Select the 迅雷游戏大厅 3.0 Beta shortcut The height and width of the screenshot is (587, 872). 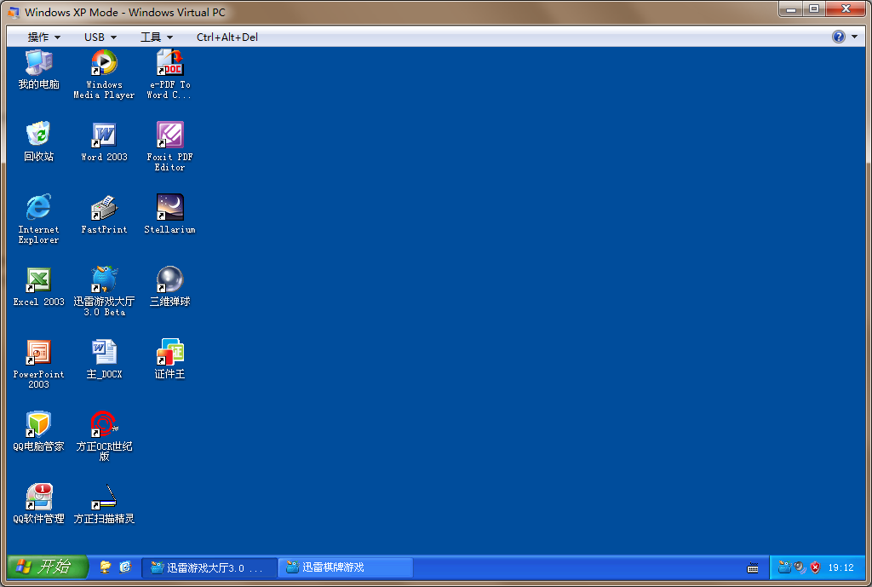click(x=104, y=291)
